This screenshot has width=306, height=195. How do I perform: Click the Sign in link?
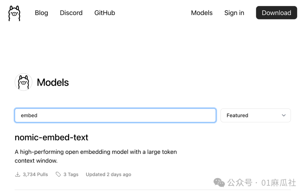[234, 13]
